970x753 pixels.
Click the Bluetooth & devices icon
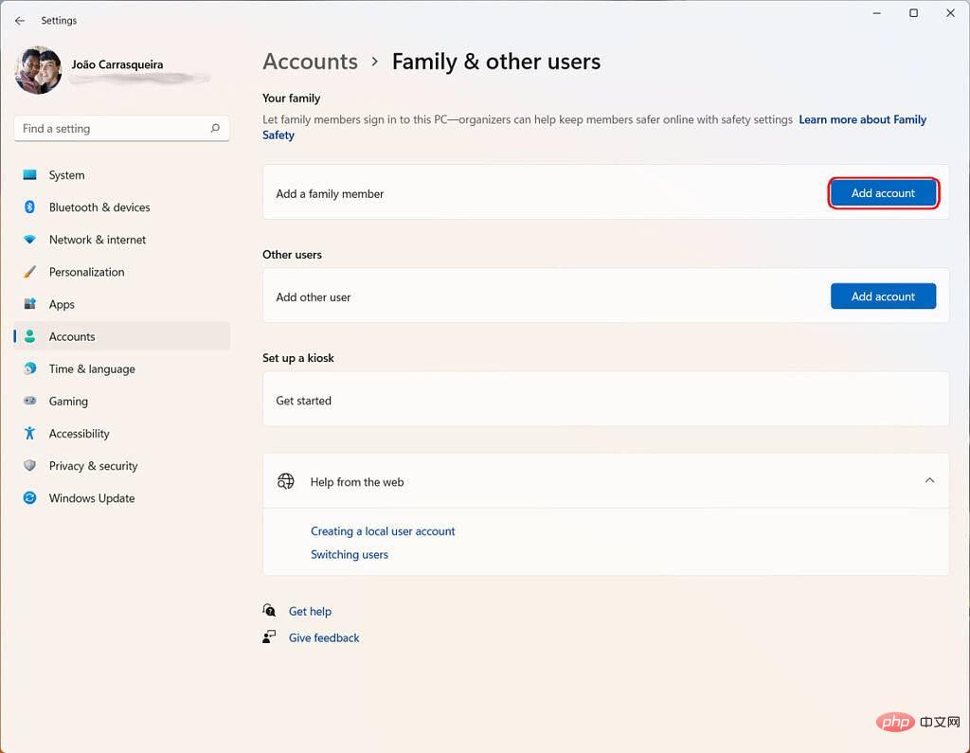(30, 207)
